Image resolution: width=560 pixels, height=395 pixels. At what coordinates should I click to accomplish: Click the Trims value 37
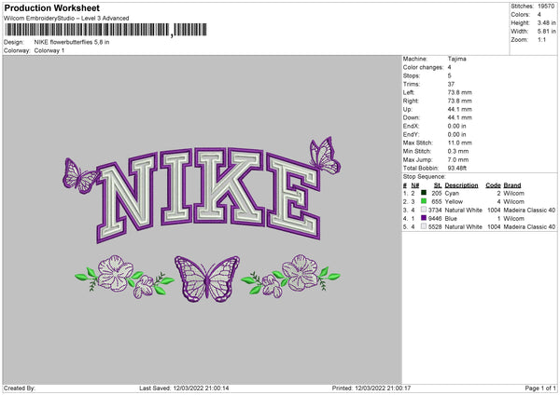click(451, 84)
